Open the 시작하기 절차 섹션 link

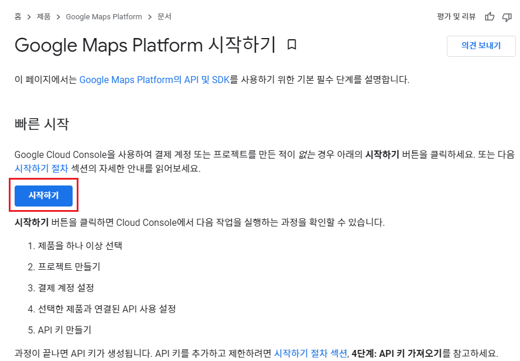310,353
